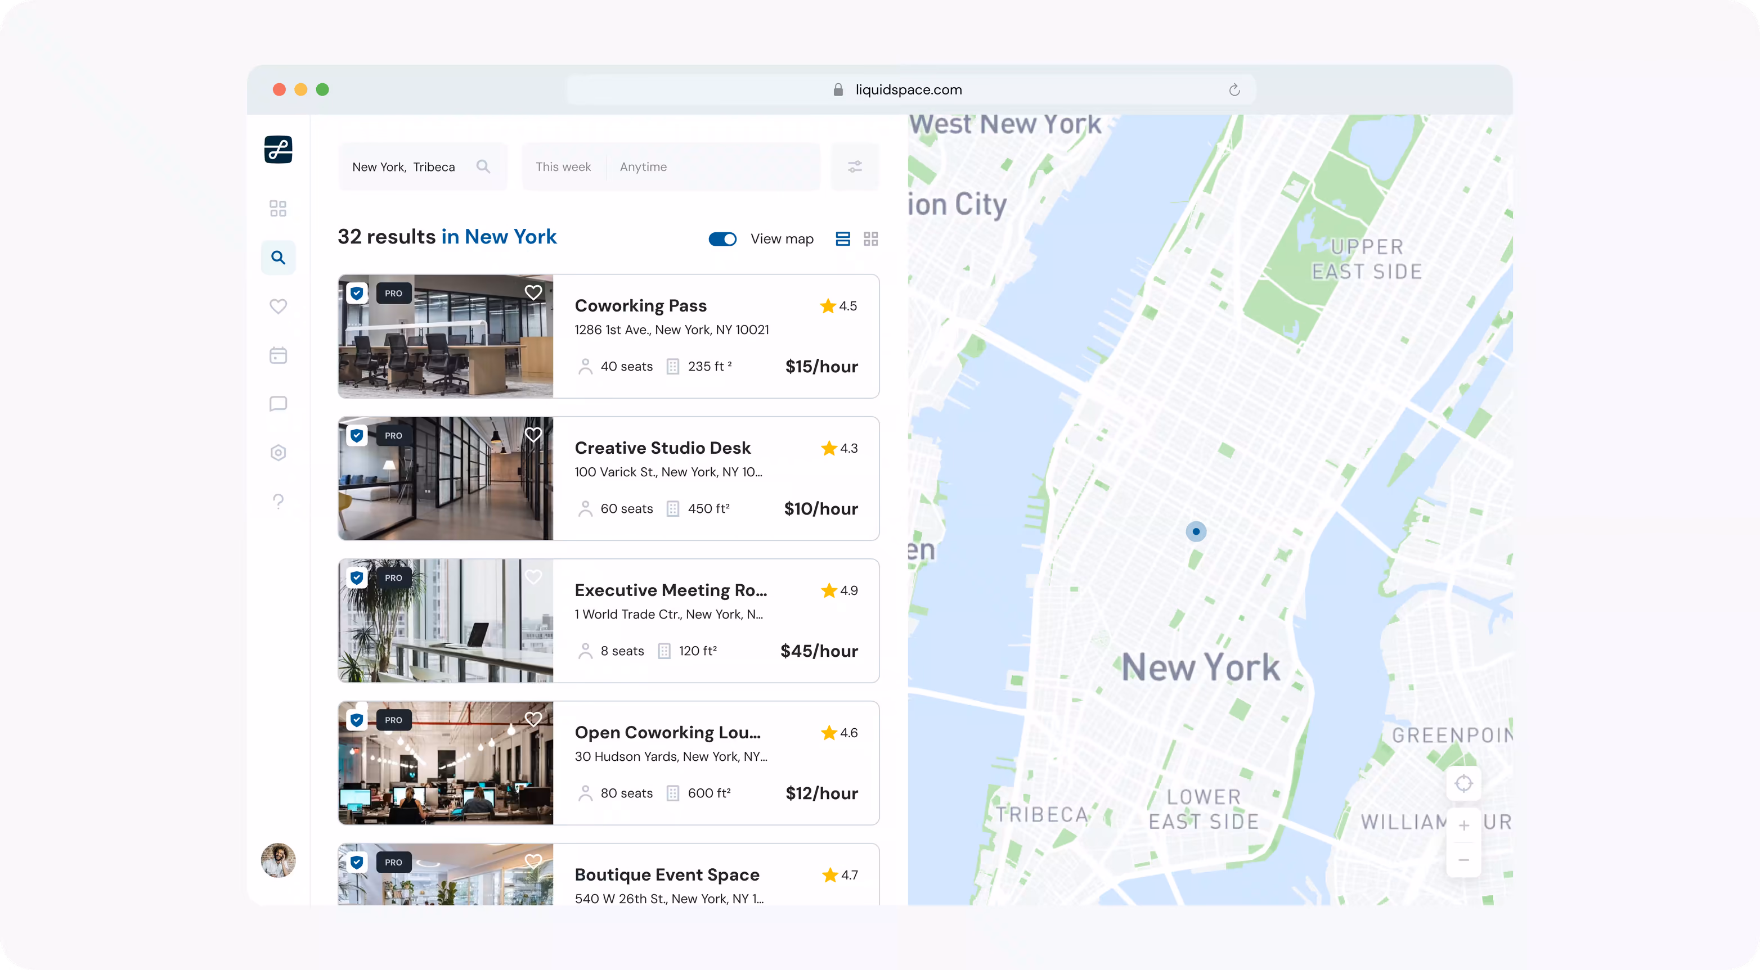Click verified shield badge on Executive Meeting Room
The width and height of the screenshot is (1760, 970).
tap(357, 578)
